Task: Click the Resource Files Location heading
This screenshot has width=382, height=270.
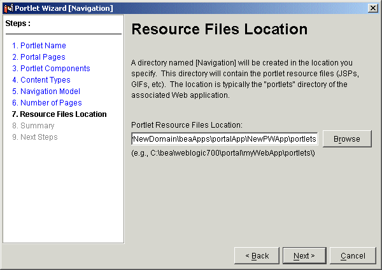Action: (x=219, y=29)
